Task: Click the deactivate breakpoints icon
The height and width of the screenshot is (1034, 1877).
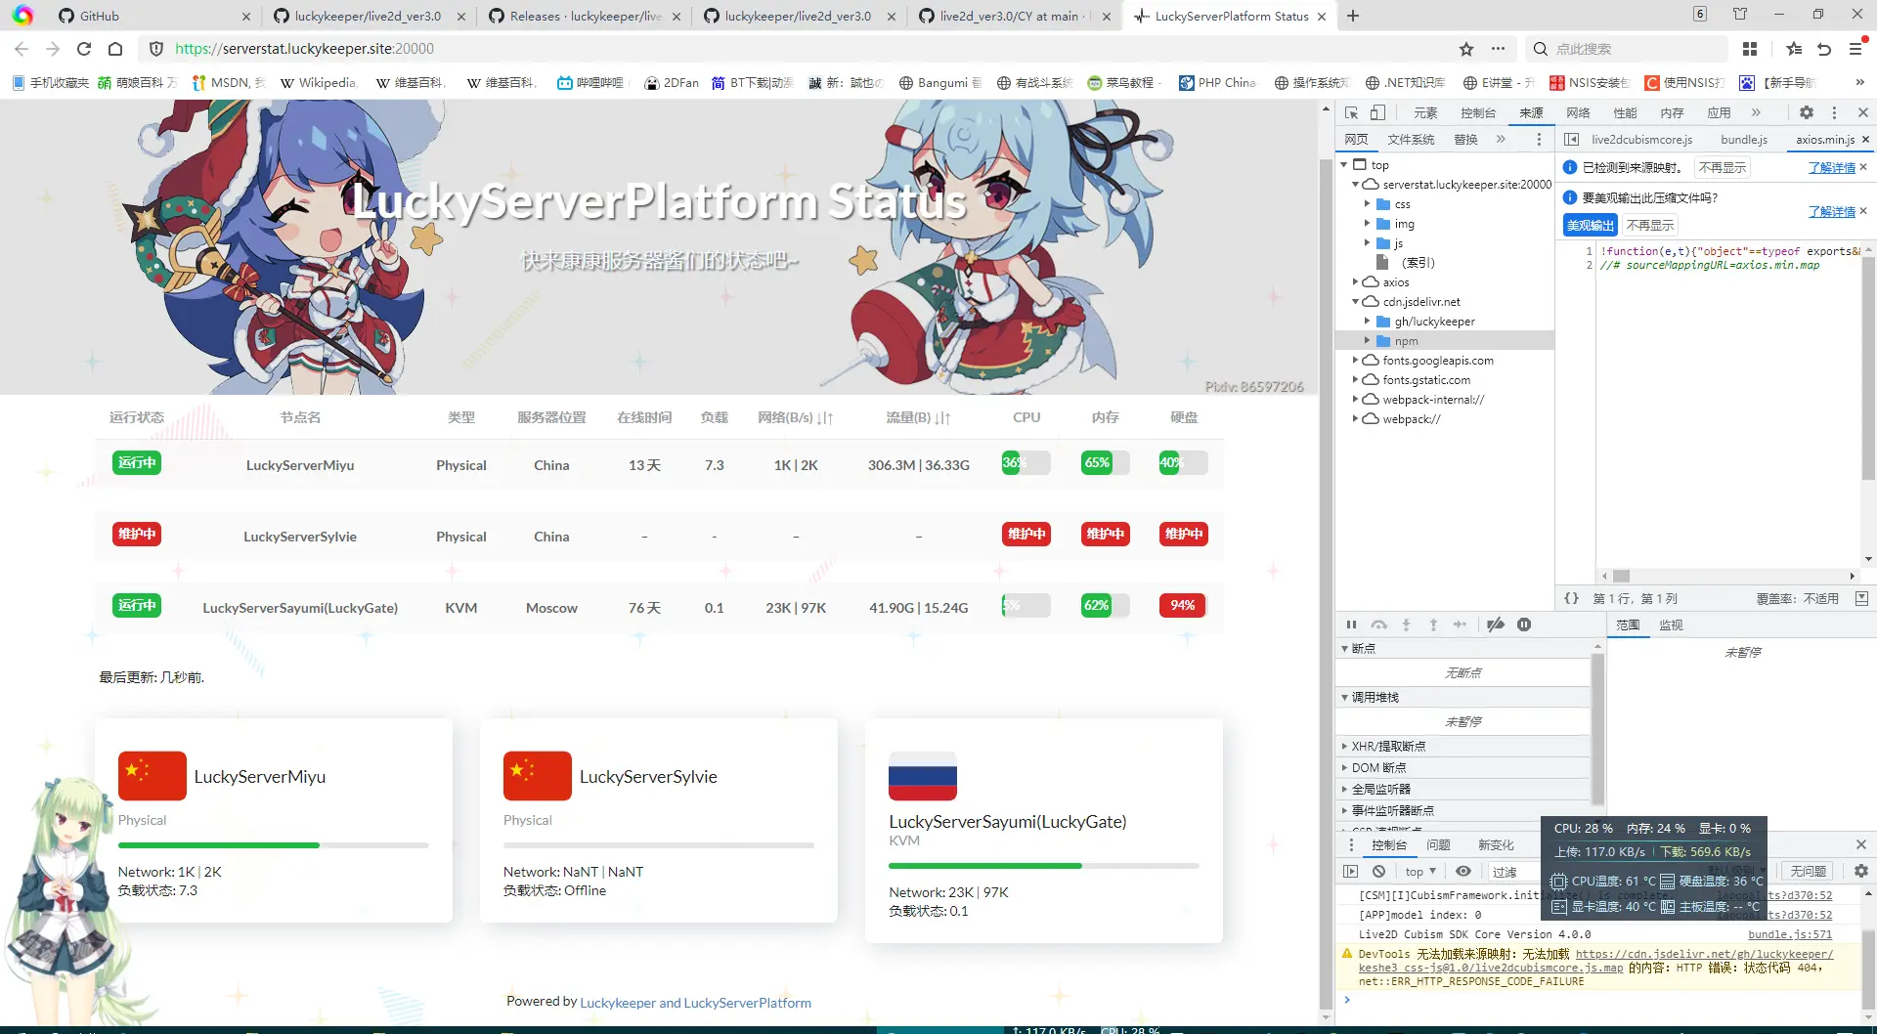Action: (x=1495, y=624)
